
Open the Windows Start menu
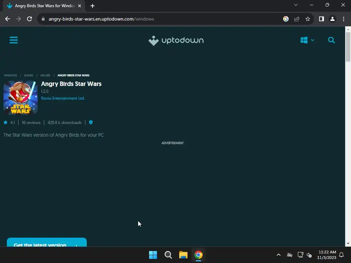[x=153, y=255]
